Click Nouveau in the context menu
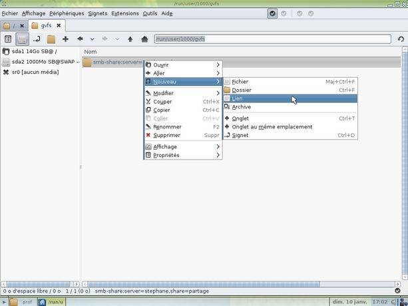The image size is (408, 306). 183,82
